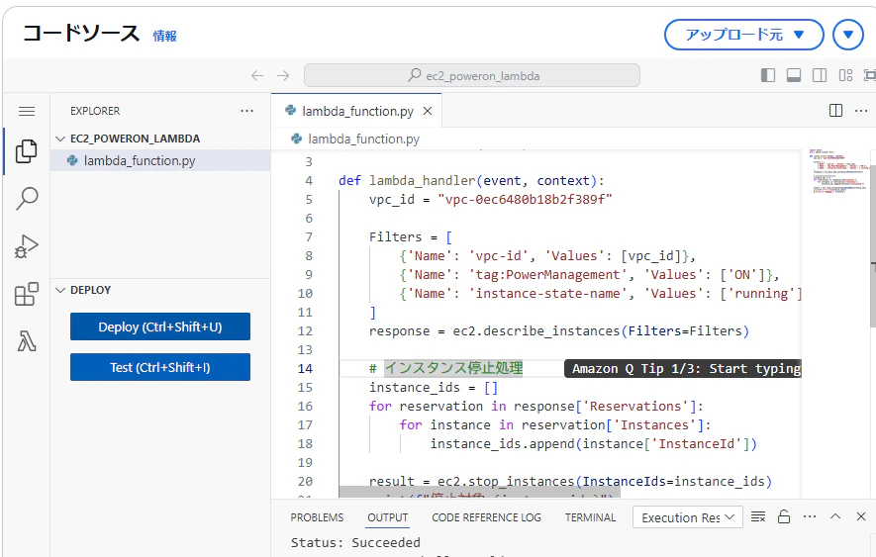Open the Execution Result output channel dropdown
876x557 pixels.
(687, 517)
